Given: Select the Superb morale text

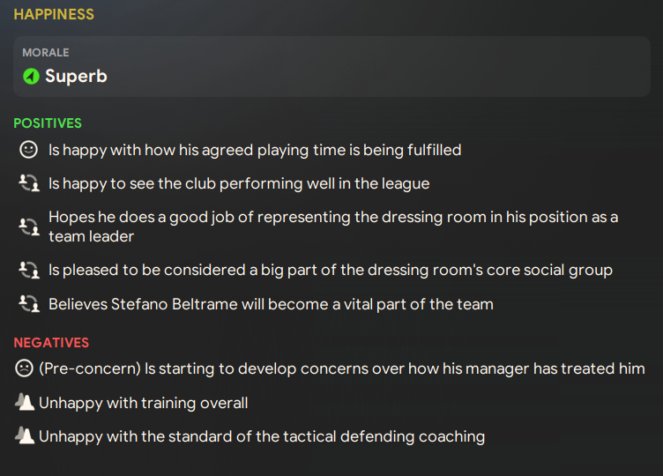Looking at the screenshot, I should (x=76, y=77).
